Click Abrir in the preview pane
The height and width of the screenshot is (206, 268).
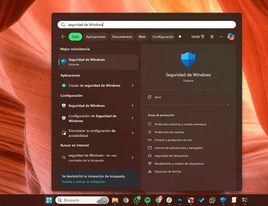(x=155, y=97)
